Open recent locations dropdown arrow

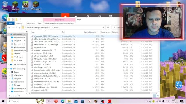(17, 27)
